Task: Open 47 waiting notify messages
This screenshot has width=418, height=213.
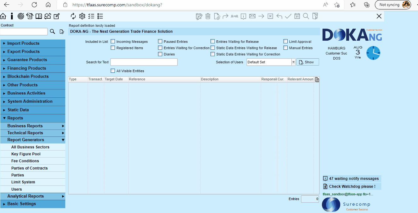Action: (352, 179)
